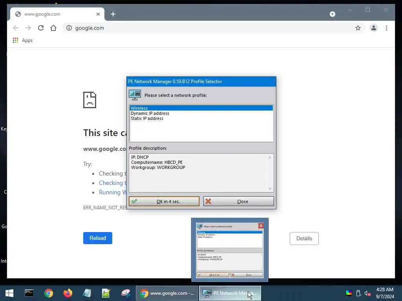
Task: Open the second Checking suggestion link
Action: (113, 183)
